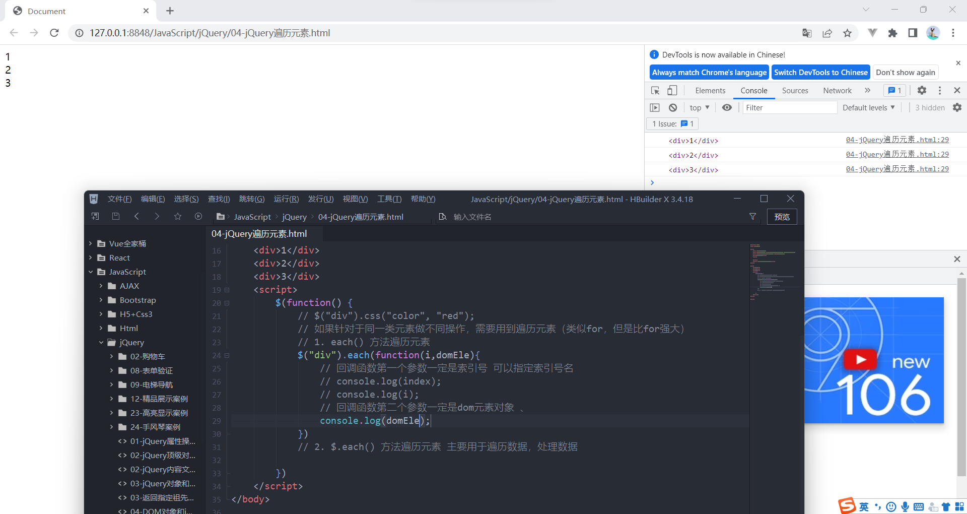967x514 pixels.
Task: Toggle the filter funnel in HBuilder toolbar
Action: point(753,216)
